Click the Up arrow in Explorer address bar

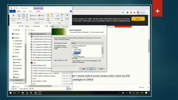point(19,26)
